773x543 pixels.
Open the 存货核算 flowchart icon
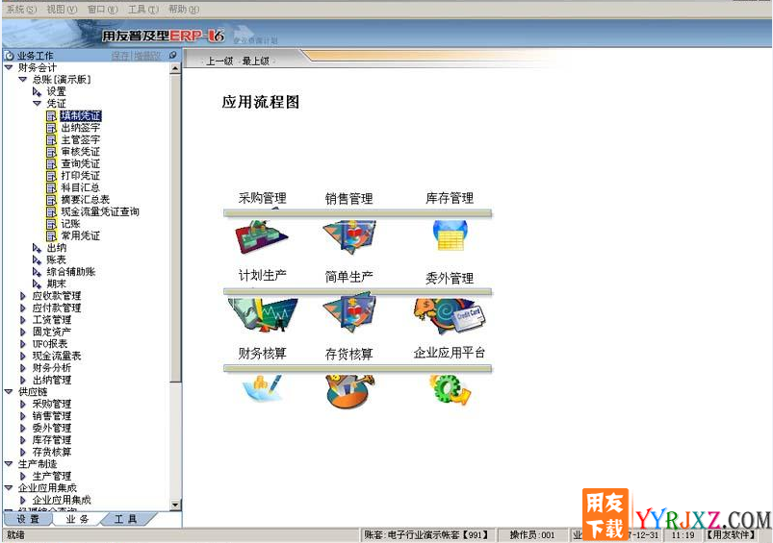tap(349, 391)
